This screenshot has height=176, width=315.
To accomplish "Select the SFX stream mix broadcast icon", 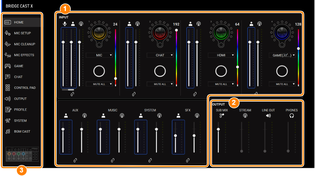I will (x=197, y=116).
